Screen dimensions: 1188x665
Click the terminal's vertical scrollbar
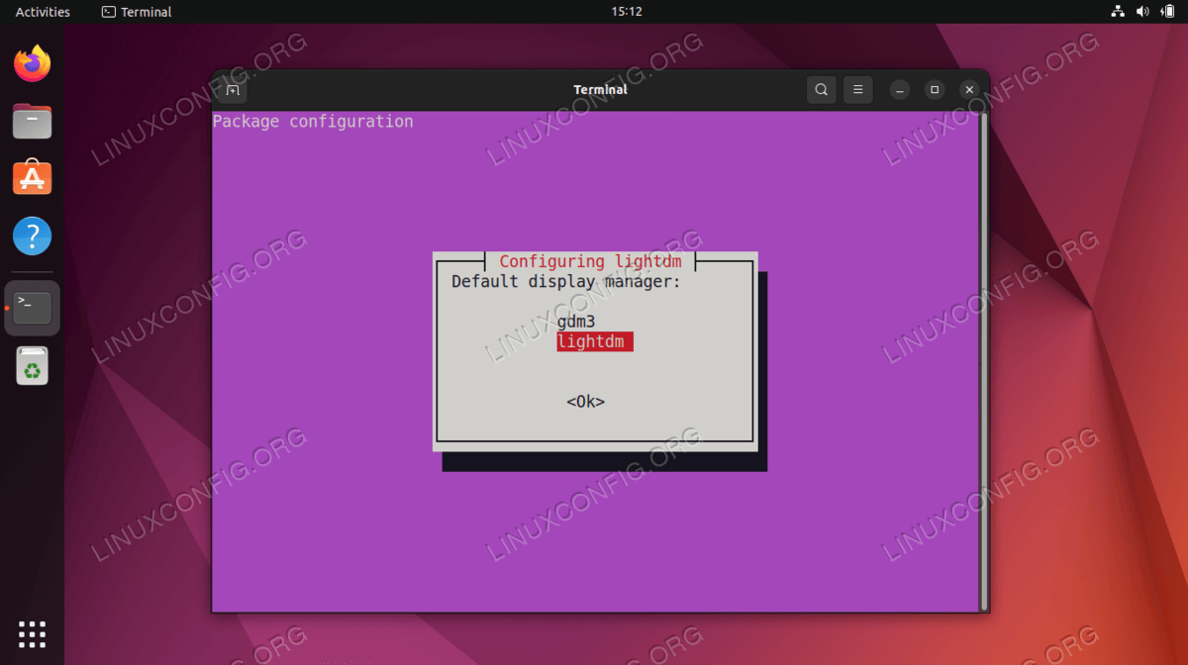pos(983,361)
